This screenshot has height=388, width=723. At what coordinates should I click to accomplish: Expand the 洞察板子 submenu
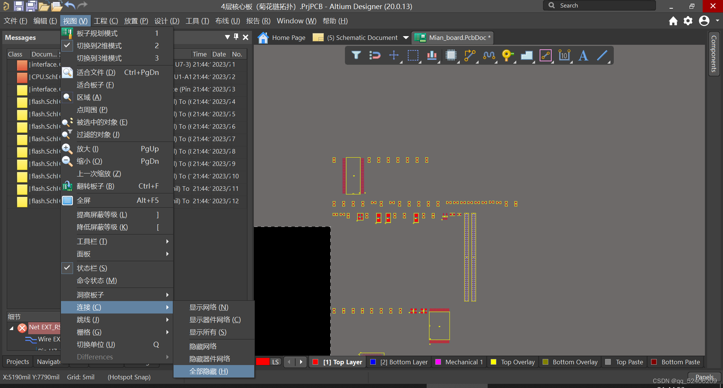(x=117, y=295)
